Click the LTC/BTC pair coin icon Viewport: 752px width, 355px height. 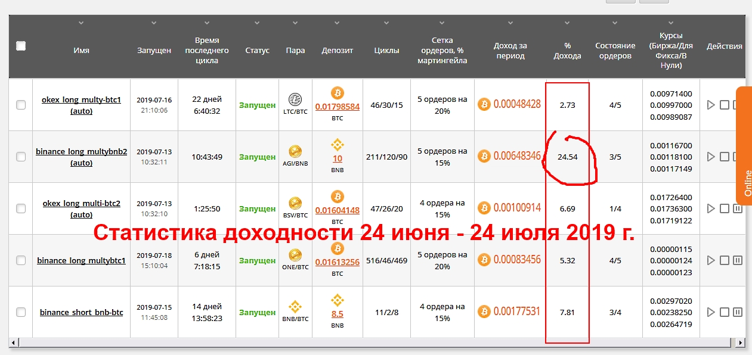295,99
